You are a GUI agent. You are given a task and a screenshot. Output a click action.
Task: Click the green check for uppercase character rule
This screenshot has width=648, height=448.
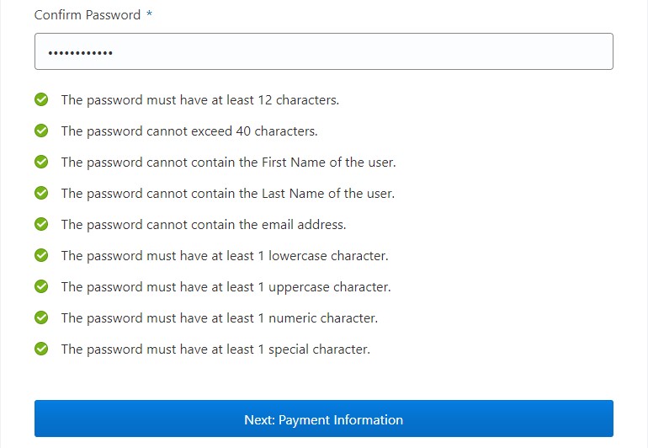point(41,287)
